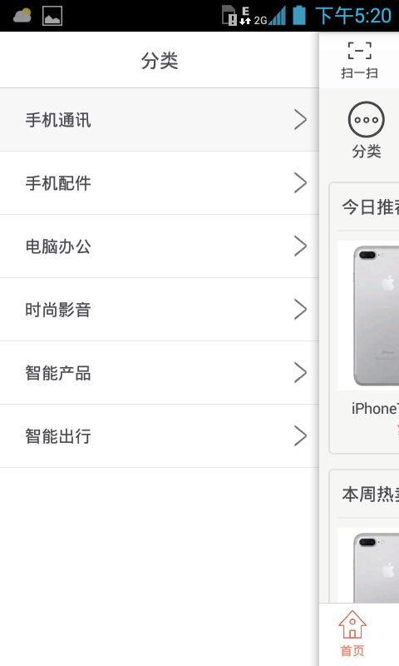Tap the weather cloud status icon

click(x=22, y=16)
